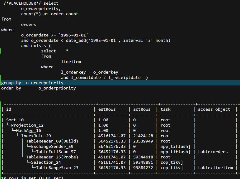Click the table:lineitem access object cell

point(215,167)
